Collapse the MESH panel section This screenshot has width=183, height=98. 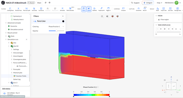(x=156, y=16)
